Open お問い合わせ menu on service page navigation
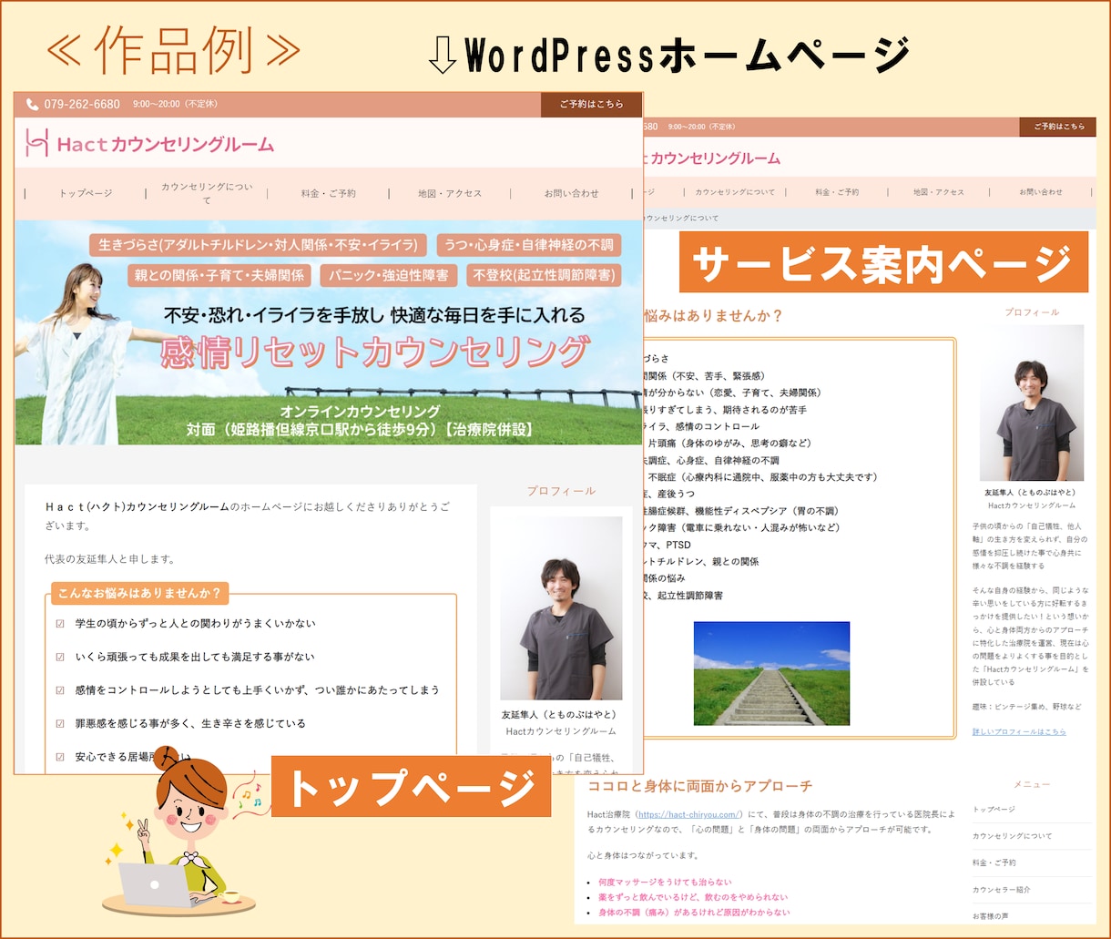The width and height of the screenshot is (1111, 939). tap(1041, 192)
